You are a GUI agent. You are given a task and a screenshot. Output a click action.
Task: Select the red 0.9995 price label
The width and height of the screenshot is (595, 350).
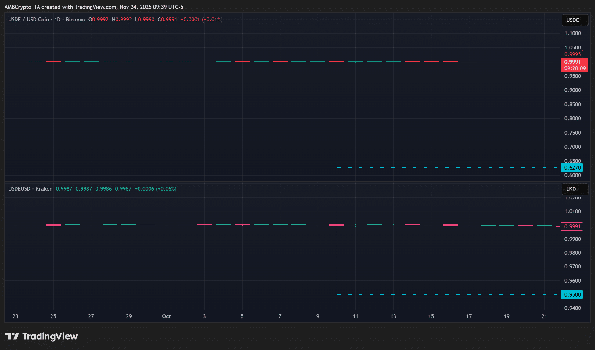(572, 54)
